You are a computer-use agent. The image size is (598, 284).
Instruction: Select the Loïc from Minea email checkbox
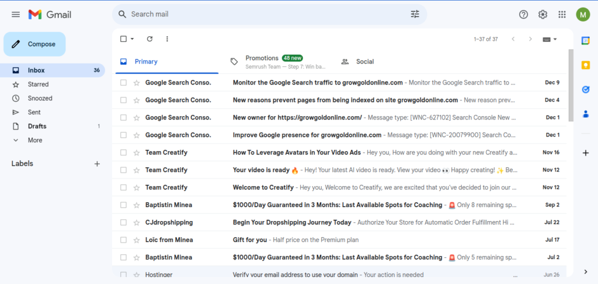pos(123,240)
